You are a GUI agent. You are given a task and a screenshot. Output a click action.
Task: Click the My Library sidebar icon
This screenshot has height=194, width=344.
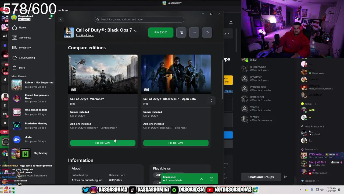pyautogui.click(x=15, y=47)
